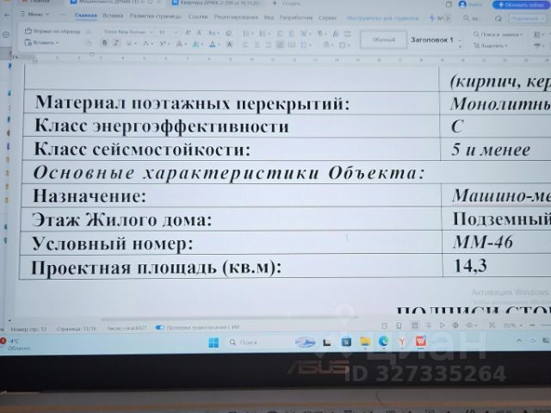This screenshot has height=413, width=551.
Task: Apply underline with the U button
Action: (129, 44)
